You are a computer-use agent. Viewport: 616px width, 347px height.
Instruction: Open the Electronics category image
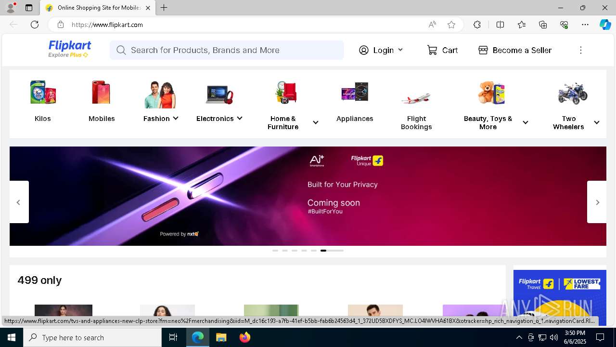coord(219,94)
